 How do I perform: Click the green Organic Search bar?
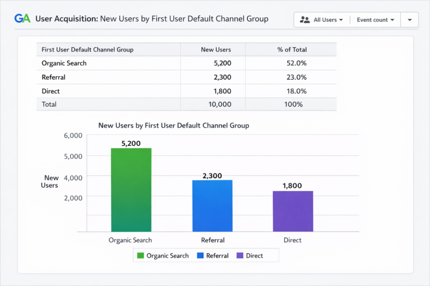tap(131, 188)
